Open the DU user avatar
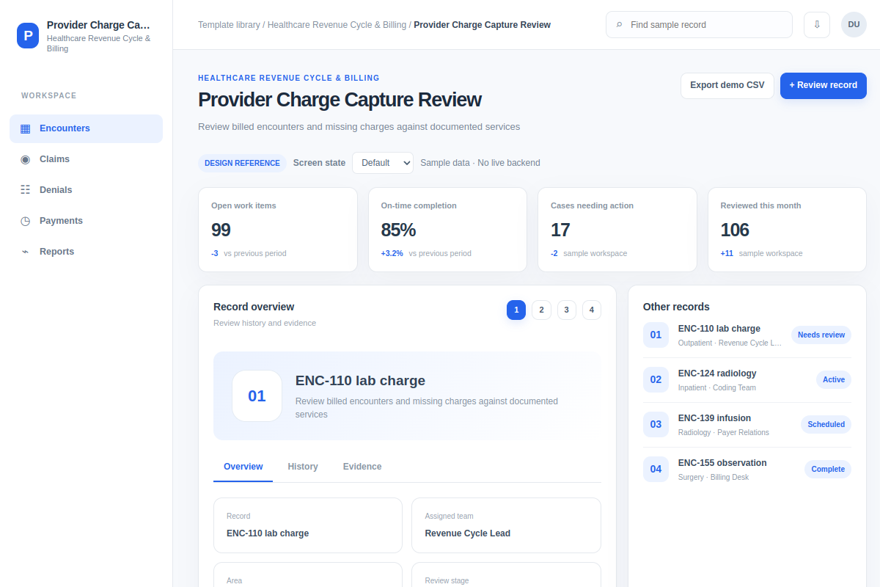Screen dimensions: 880x587 854,24
